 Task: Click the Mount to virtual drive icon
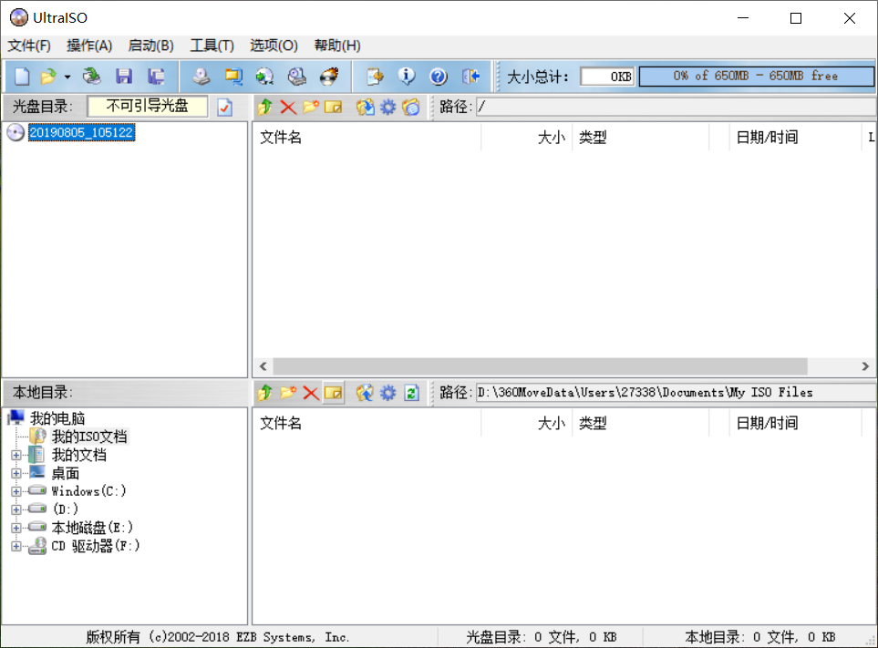[297, 77]
